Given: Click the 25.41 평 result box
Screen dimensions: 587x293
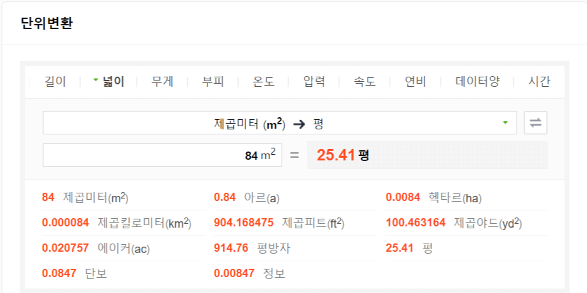Looking at the screenshot, I should pyautogui.click(x=427, y=155).
